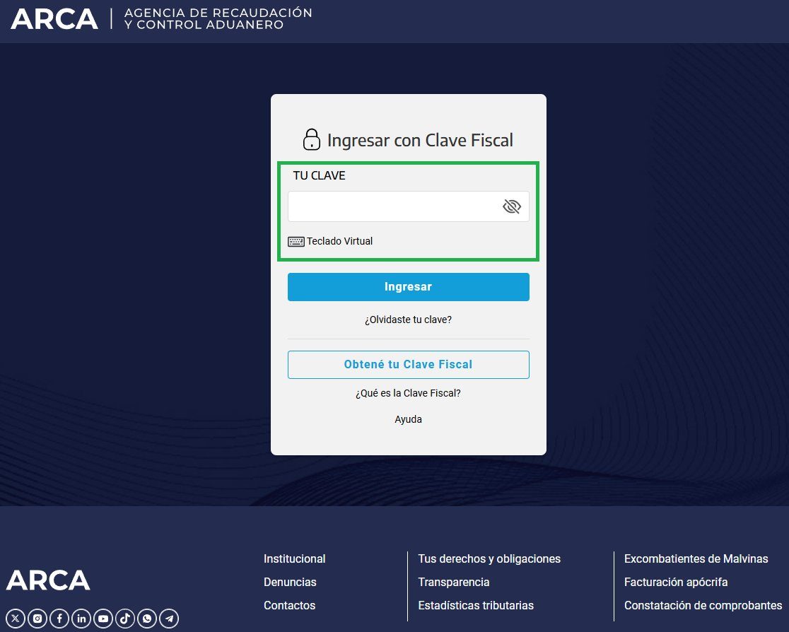789x632 pixels.
Task: Click the 'TU CLAVE' field label
Action: 319,175
